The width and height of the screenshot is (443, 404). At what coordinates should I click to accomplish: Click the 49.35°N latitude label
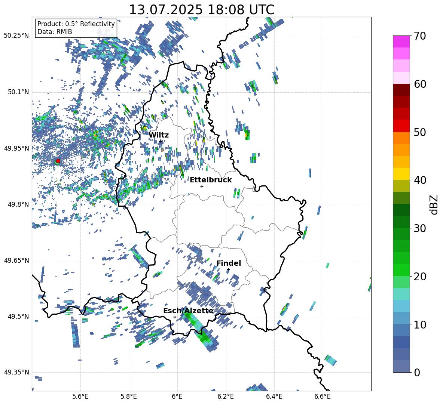(16, 372)
